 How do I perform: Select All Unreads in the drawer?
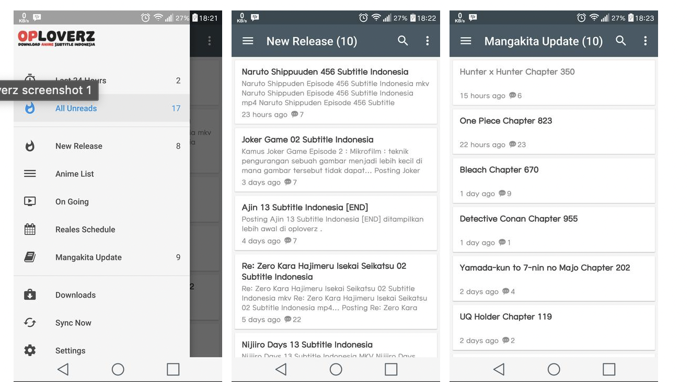coord(101,108)
